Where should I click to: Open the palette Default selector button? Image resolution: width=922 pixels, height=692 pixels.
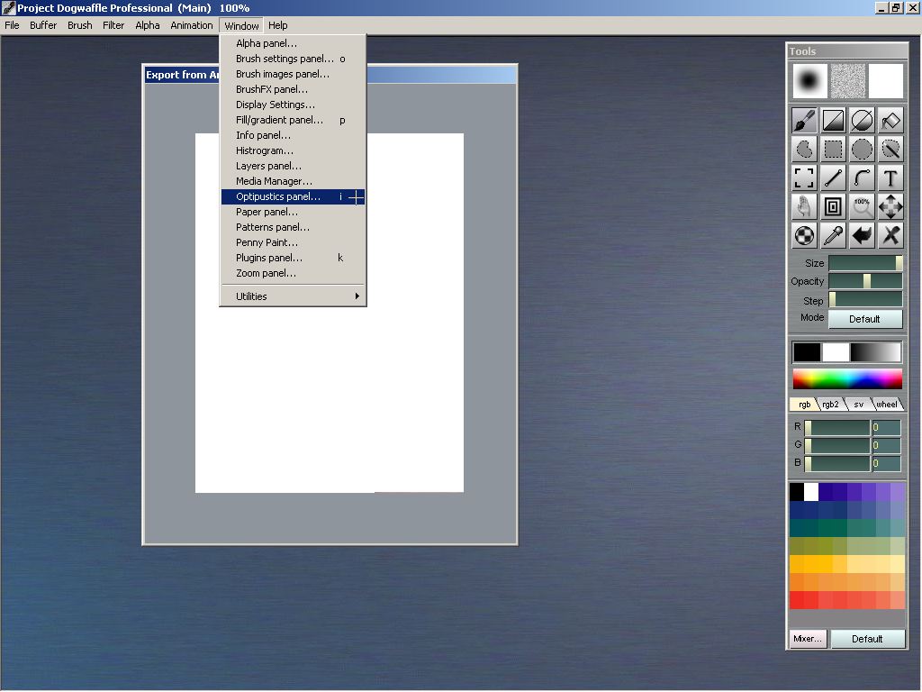[x=867, y=639]
